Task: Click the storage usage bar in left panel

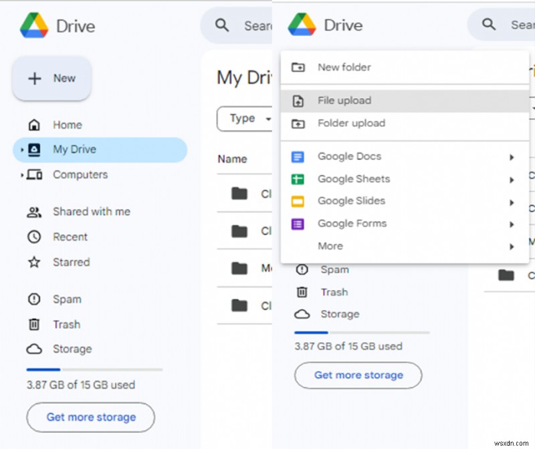Action: click(x=94, y=369)
